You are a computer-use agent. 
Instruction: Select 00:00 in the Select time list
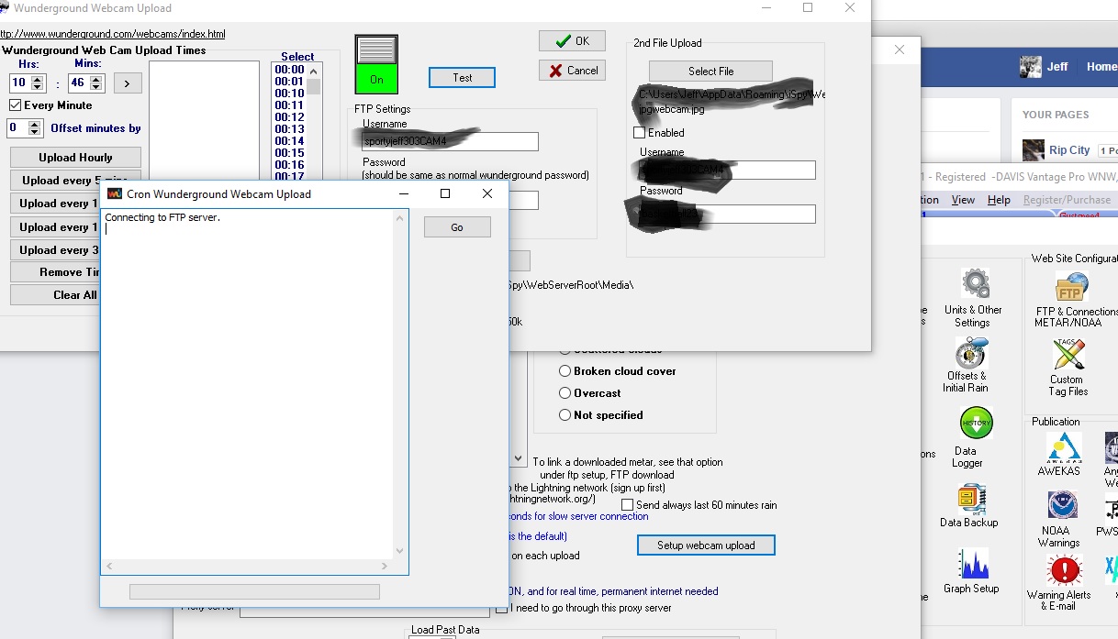point(289,70)
